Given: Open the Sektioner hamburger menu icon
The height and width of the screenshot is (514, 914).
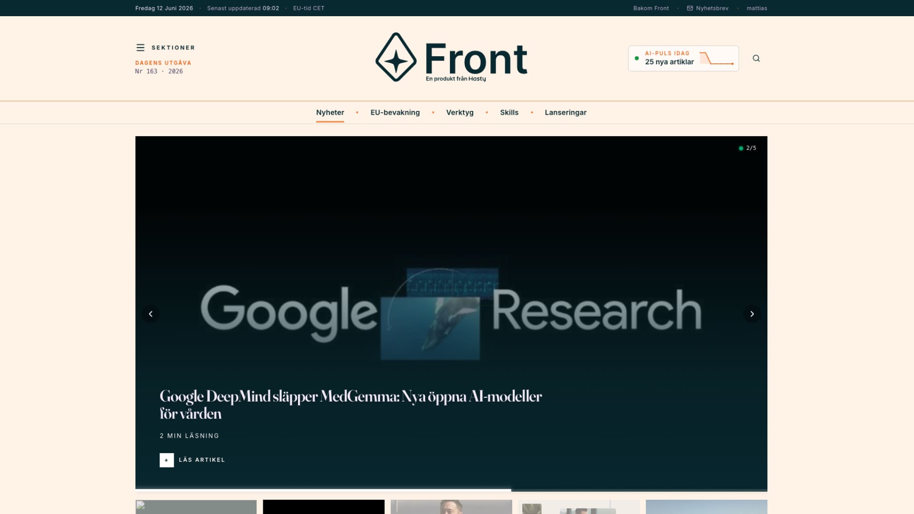Looking at the screenshot, I should click(x=140, y=48).
